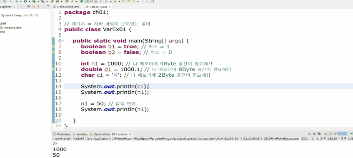Click VarEx01.java file icon in Explorer

pyautogui.click(x=1, y=28)
